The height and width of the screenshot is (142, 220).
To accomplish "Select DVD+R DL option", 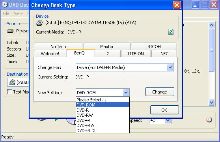I will pyautogui.click(x=103, y=131).
